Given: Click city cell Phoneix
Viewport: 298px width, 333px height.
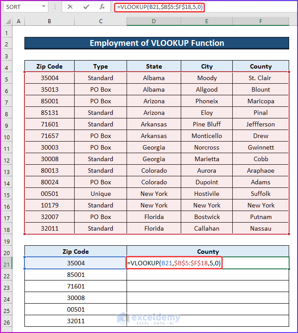Looking at the screenshot, I should click(207, 101).
